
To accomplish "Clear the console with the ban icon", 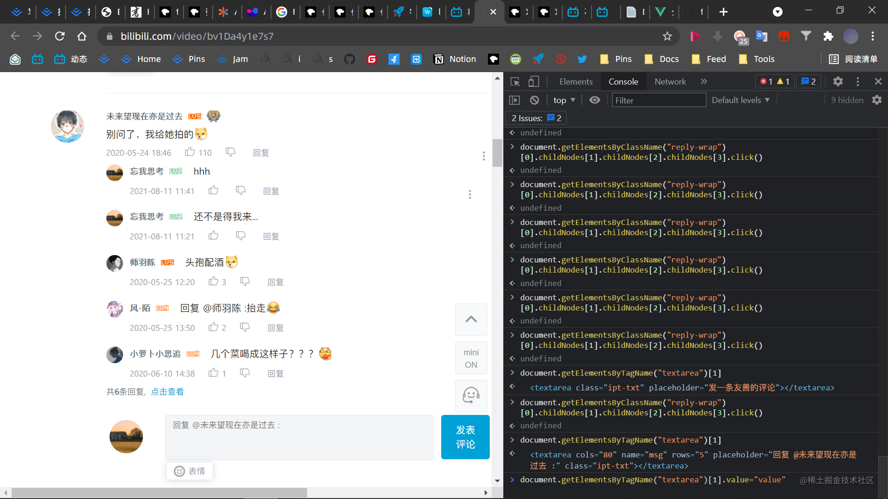I will (535, 100).
